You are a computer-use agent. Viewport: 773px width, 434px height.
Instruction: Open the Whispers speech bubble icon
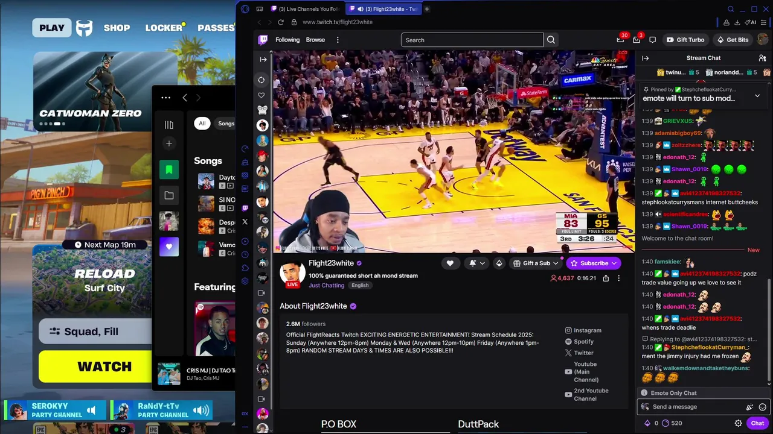tap(652, 40)
